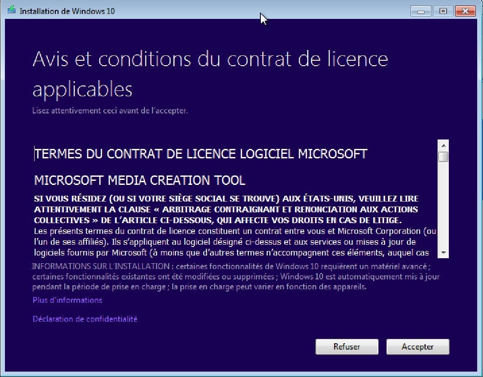
Task: Click the paragraph beginning Les présents termes
Action: (235, 242)
